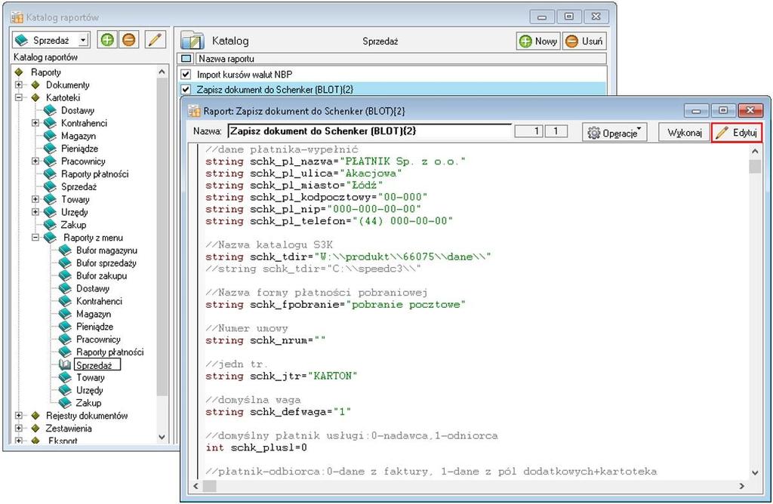The height and width of the screenshot is (504, 773).
Task: Click Sprzedaż book icon under Kartoteki
Action: 51,186
